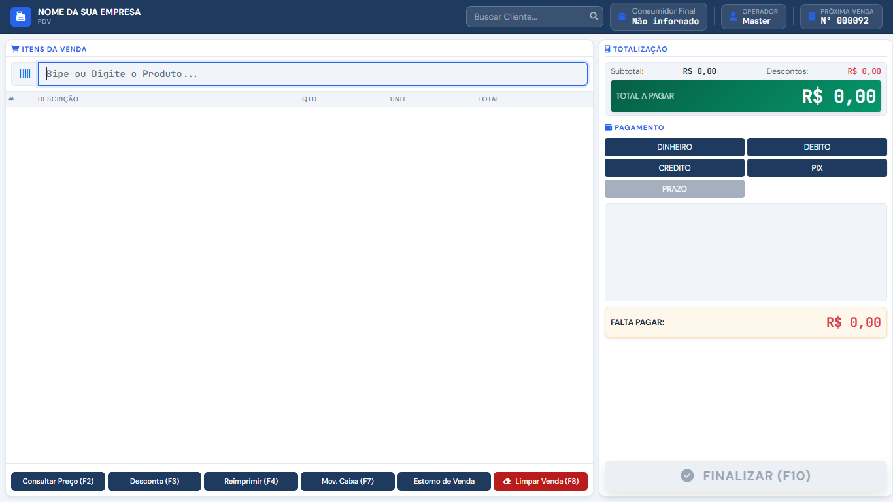Select PRAZO payment method
Screen dimensions: 893x502
click(x=675, y=189)
